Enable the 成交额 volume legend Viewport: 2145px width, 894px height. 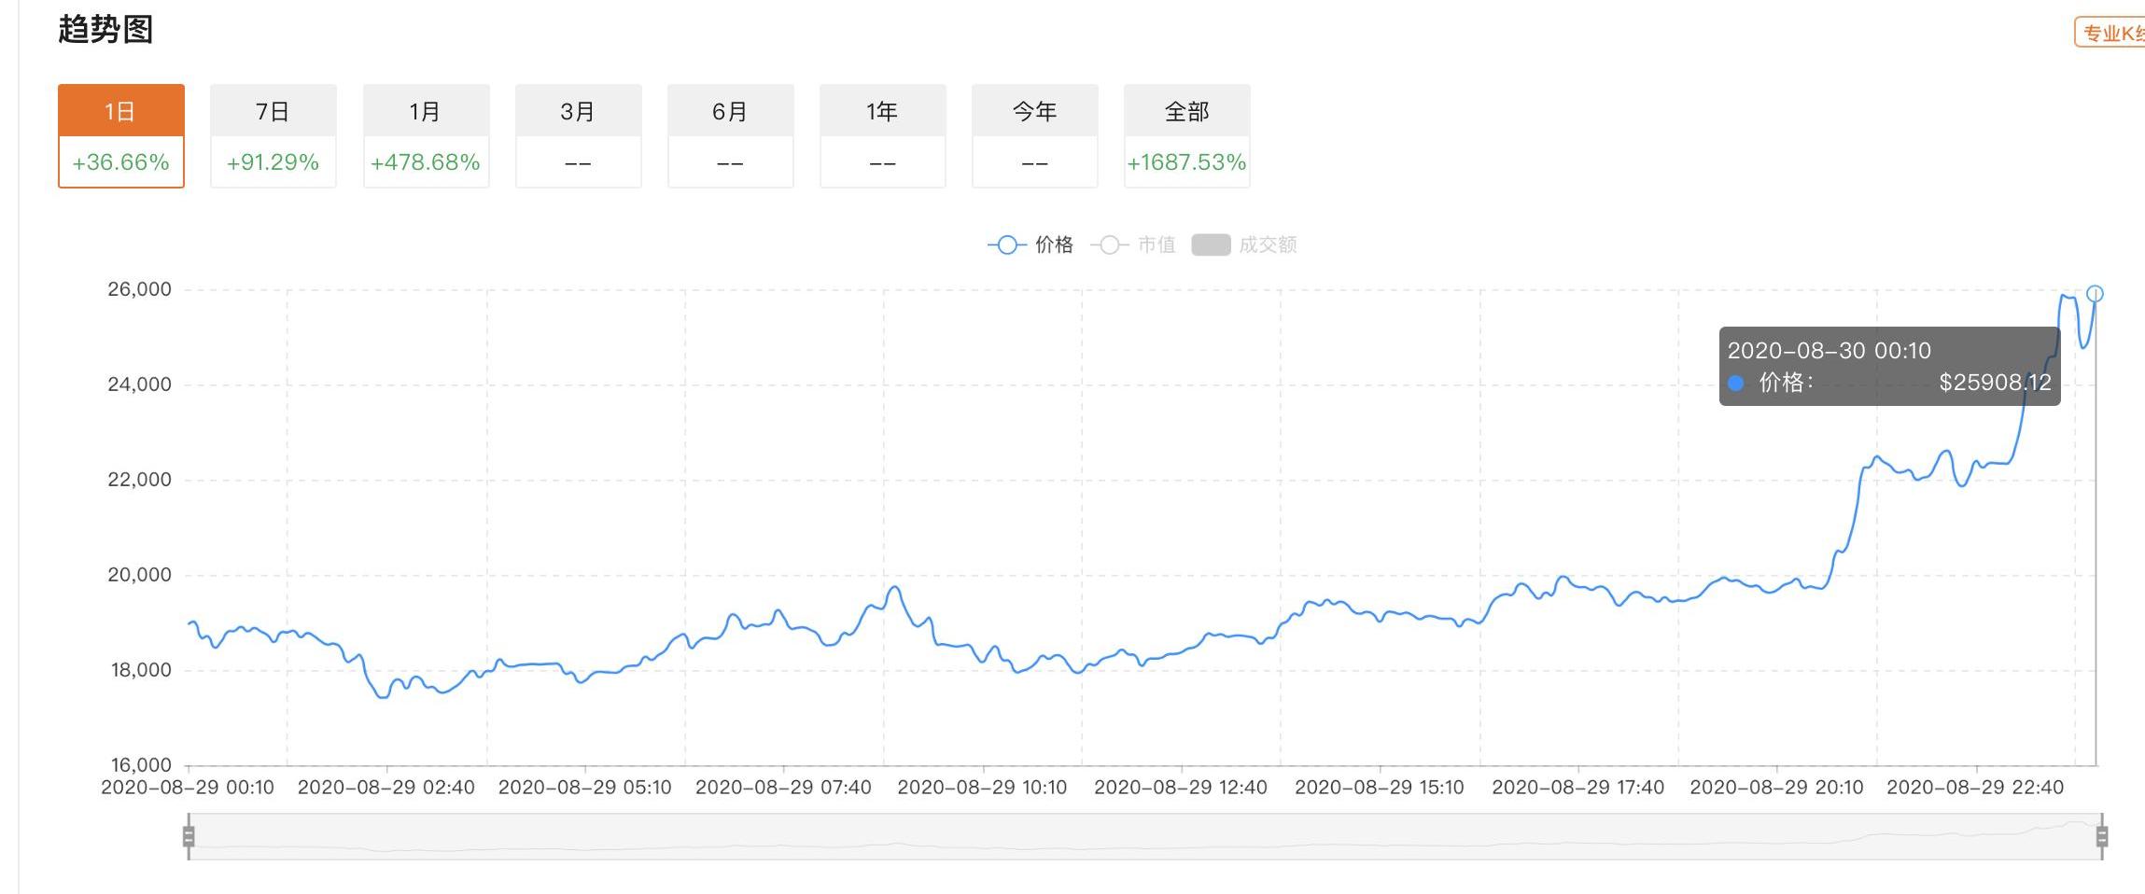tap(1267, 245)
